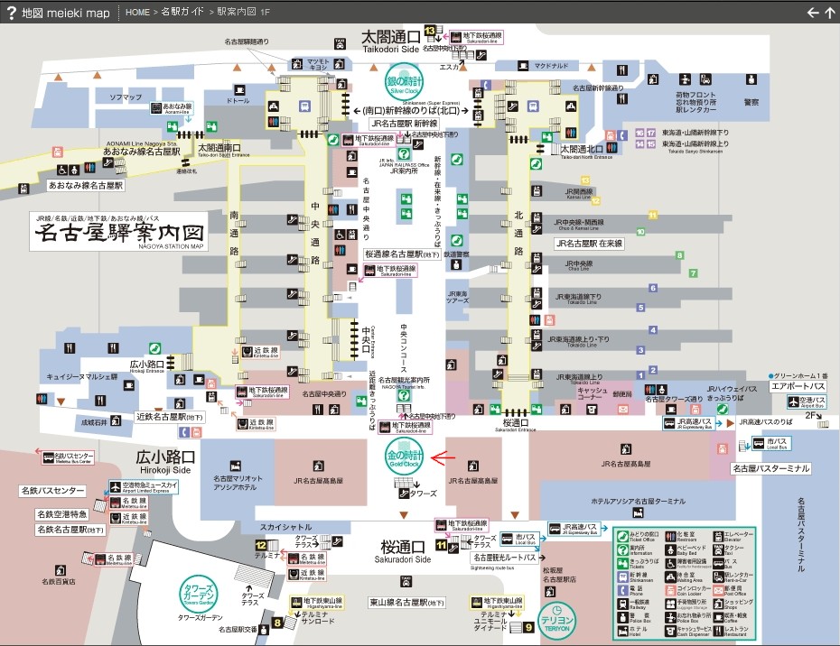Click the 案内所 Information legend icon
The width and height of the screenshot is (840, 646).
point(622,549)
